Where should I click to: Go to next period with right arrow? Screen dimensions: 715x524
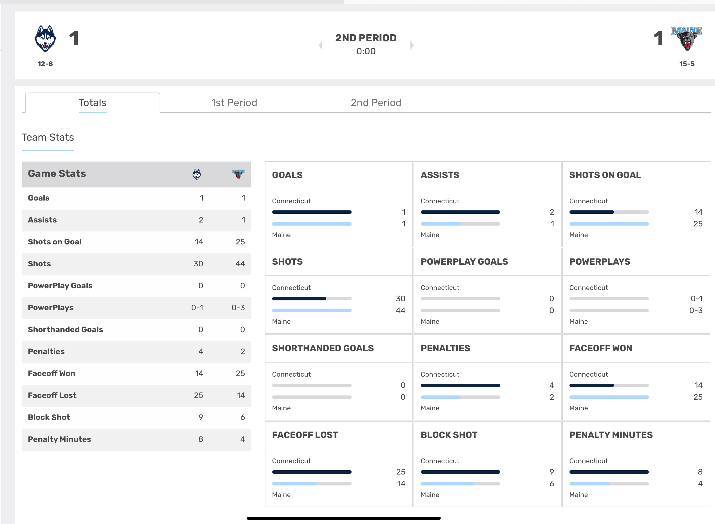tap(412, 45)
